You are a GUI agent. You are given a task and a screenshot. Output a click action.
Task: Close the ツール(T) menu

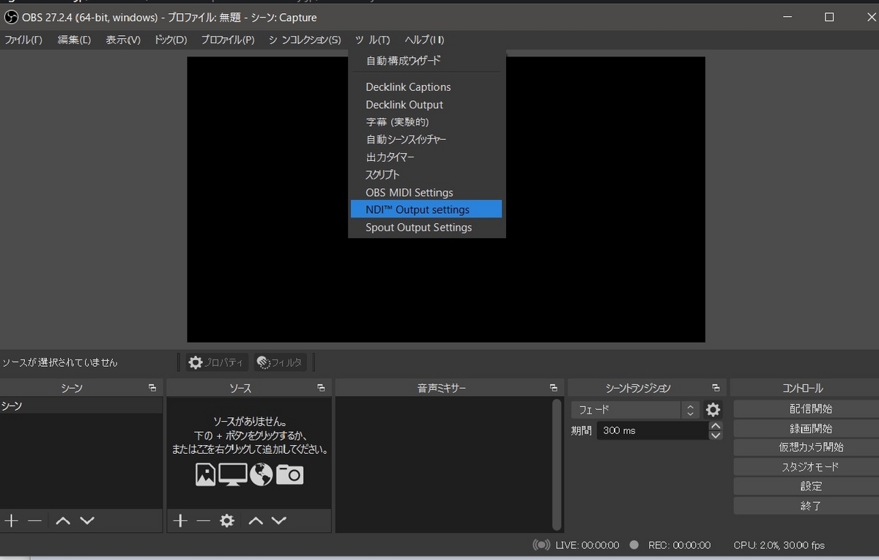pos(373,40)
